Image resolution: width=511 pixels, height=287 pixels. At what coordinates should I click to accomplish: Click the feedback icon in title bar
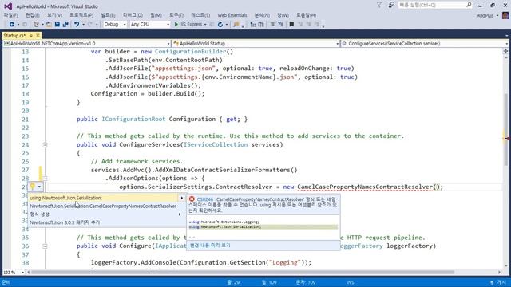tap(391, 6)
